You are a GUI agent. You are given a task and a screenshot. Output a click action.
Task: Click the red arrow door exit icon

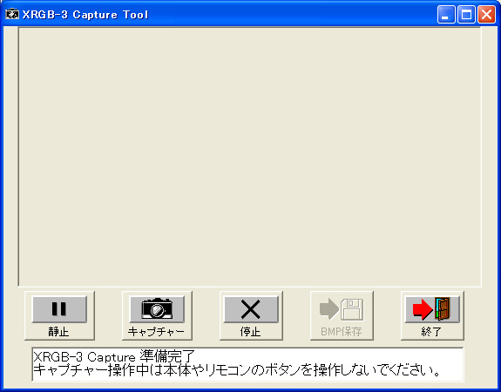432,309
